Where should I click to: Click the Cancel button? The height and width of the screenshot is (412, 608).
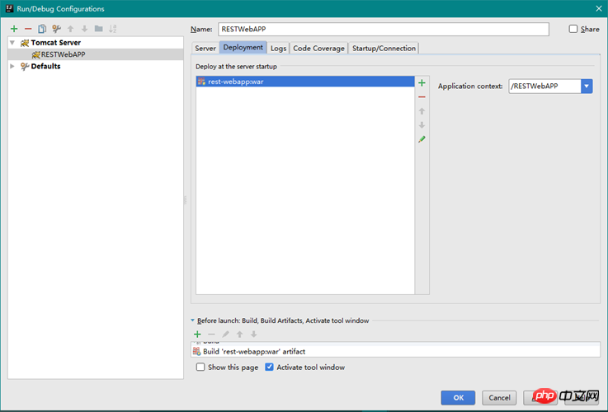[x=499, y=398]
